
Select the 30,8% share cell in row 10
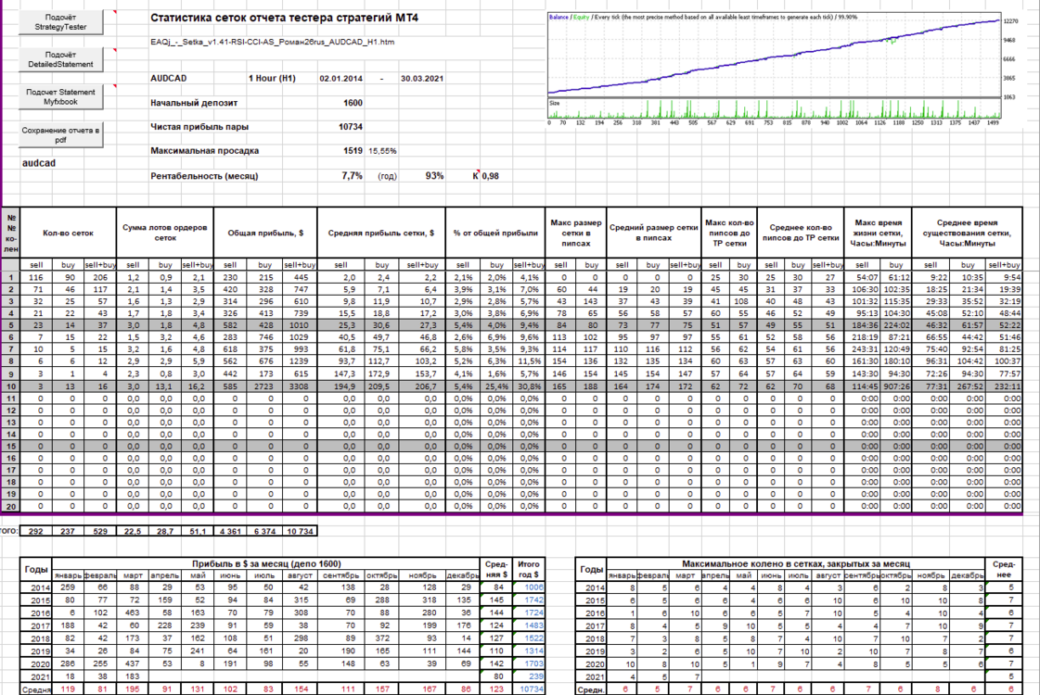click(529, 386)
